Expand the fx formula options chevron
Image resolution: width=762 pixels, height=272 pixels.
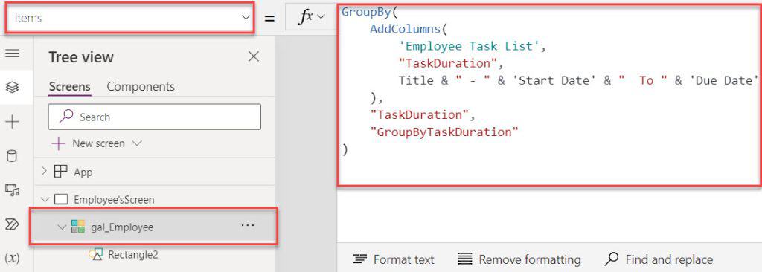click(x=321, y=18)
